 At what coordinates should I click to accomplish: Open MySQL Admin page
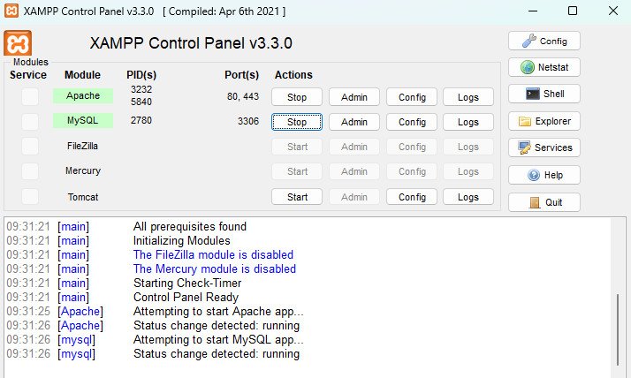354,122
